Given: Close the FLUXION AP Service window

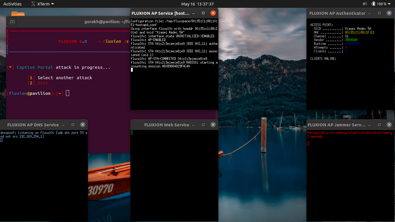Looking at the screenshot, I should [213, 13].
